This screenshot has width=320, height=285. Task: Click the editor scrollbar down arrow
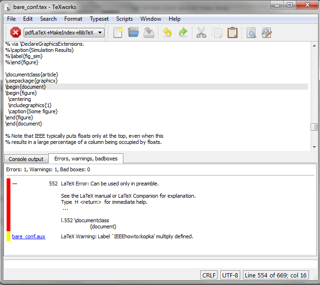point(314,147)
